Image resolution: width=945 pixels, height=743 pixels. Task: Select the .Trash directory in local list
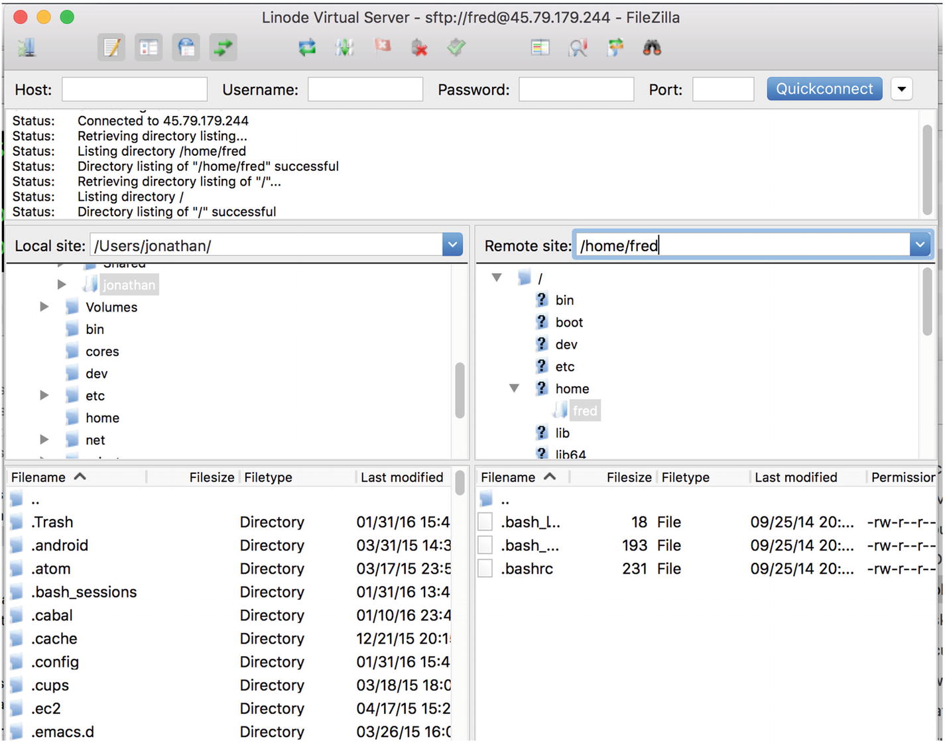[229, 522]
